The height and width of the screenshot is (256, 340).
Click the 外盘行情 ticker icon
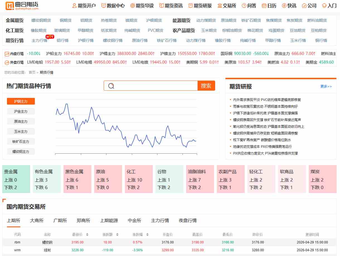[7, 62]
